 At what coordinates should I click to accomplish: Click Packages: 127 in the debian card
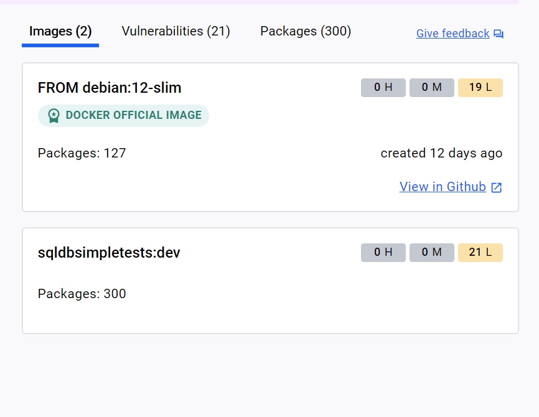(x=82, y=153)
